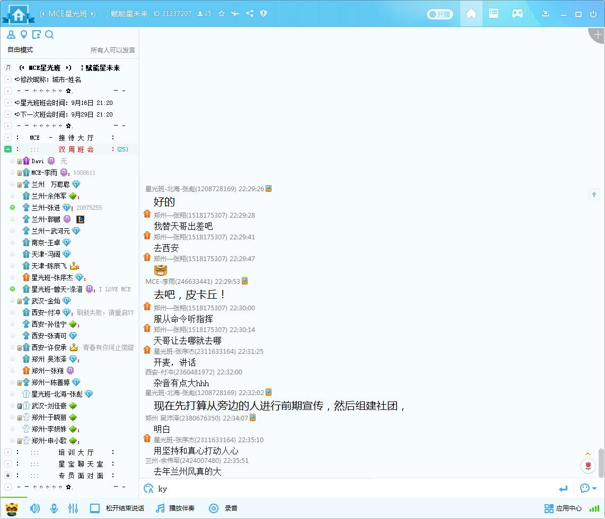Image resolution: width=605 pixels, height=519 pixels.
Task: Open the shield security icon
Action: 264,13
